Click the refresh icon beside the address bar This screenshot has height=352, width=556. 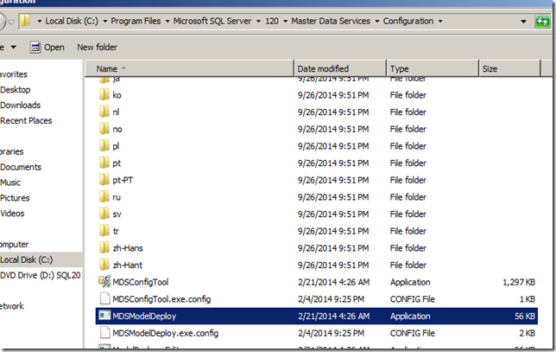tap(543, 20)
